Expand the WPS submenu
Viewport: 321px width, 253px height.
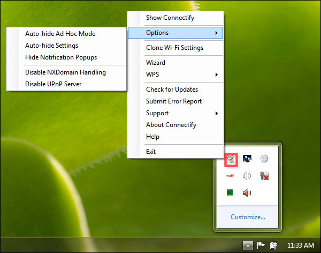click(x=175, y=75)
